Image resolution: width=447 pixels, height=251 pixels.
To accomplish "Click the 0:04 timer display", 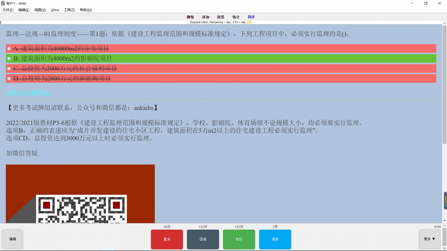I will [437, 227].
